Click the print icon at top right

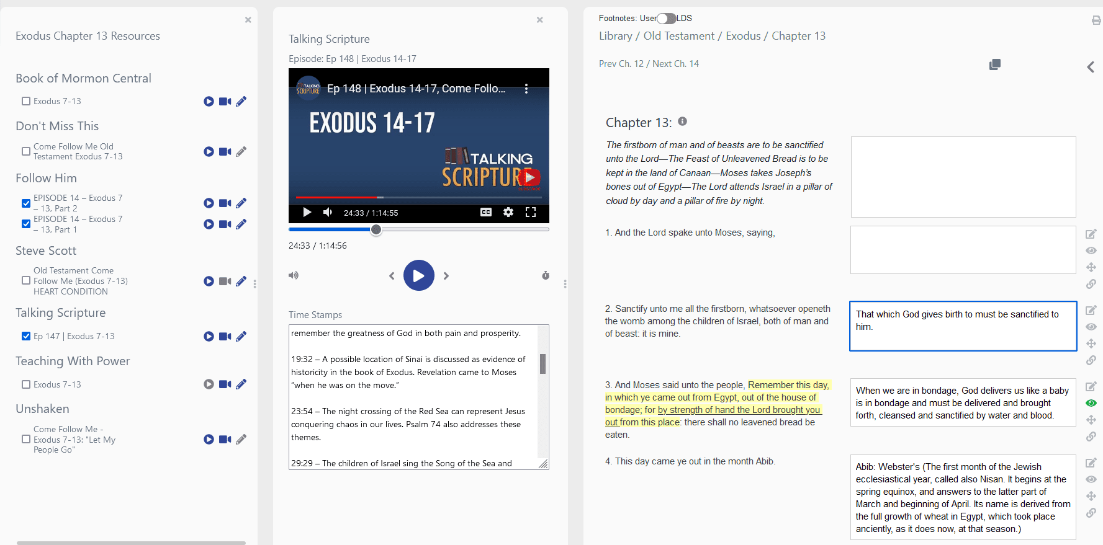(1096, 20)
